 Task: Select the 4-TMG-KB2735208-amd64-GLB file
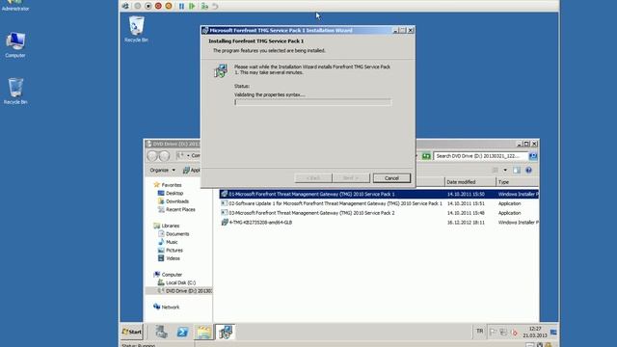379,223
